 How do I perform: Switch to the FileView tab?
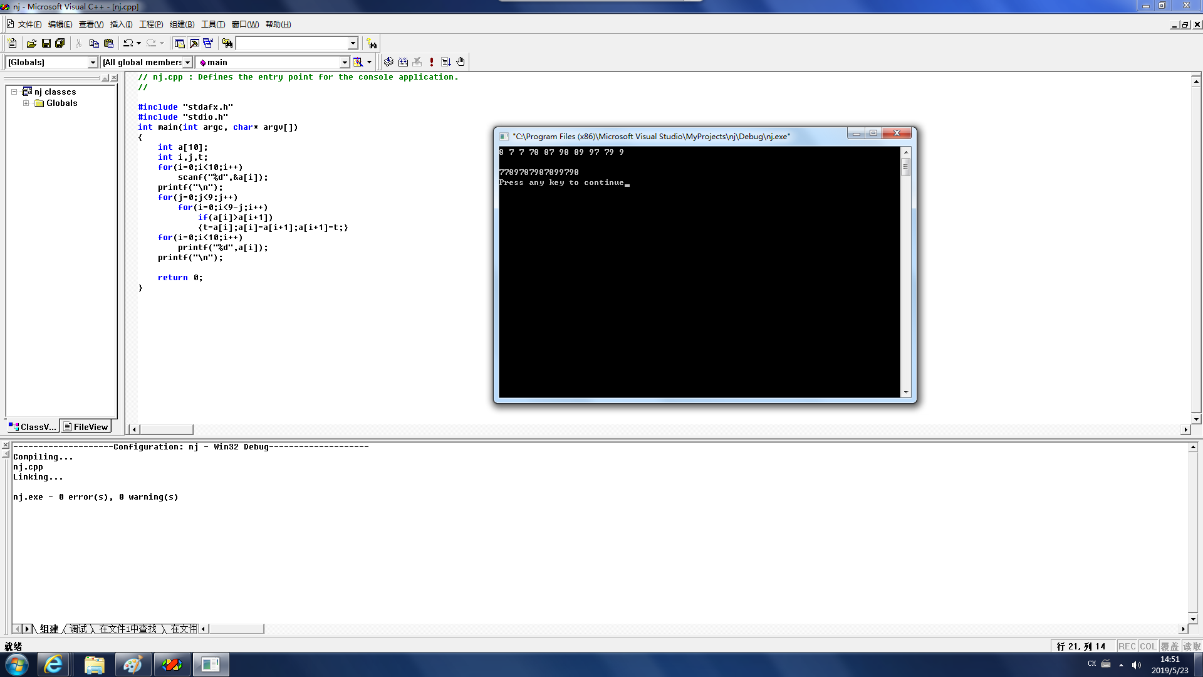pyautogui.click(x=86, y=427)
